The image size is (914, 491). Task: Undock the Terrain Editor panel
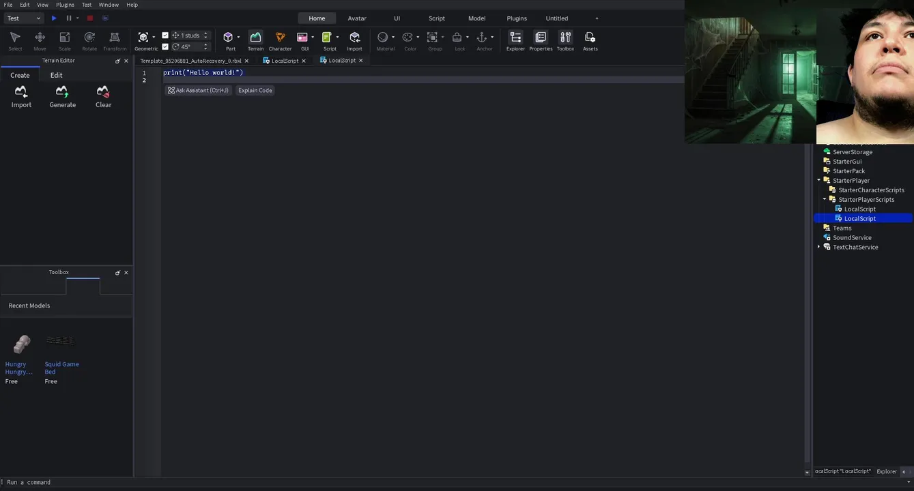coord(117,61)
